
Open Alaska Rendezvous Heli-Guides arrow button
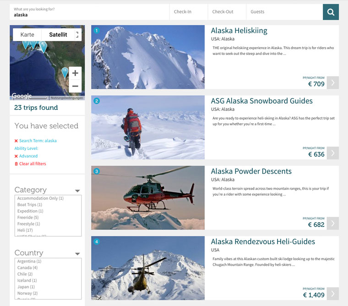point(332,294)
